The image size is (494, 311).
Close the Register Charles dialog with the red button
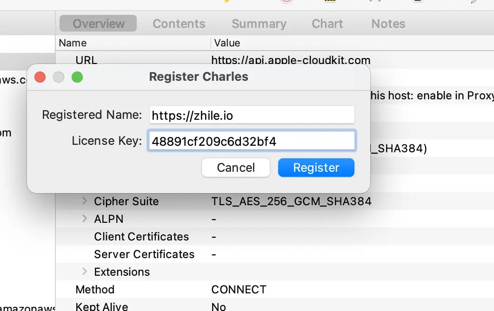coord(40,77)
